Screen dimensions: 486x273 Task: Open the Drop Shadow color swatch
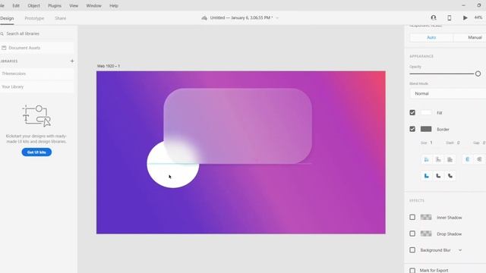[426, 234]
